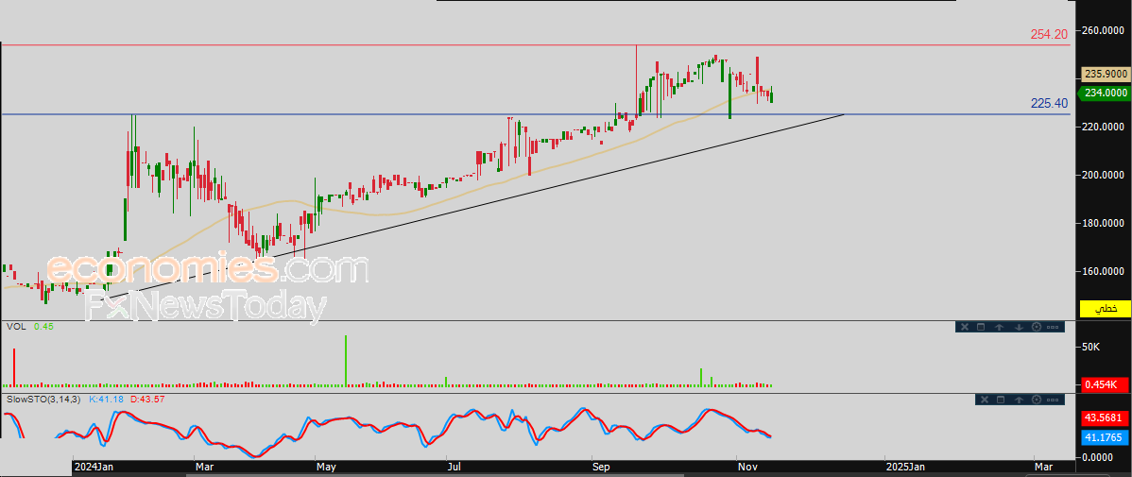Maximize the VOL indicator panel
The image size is (1132, 477).
(981, 327)
